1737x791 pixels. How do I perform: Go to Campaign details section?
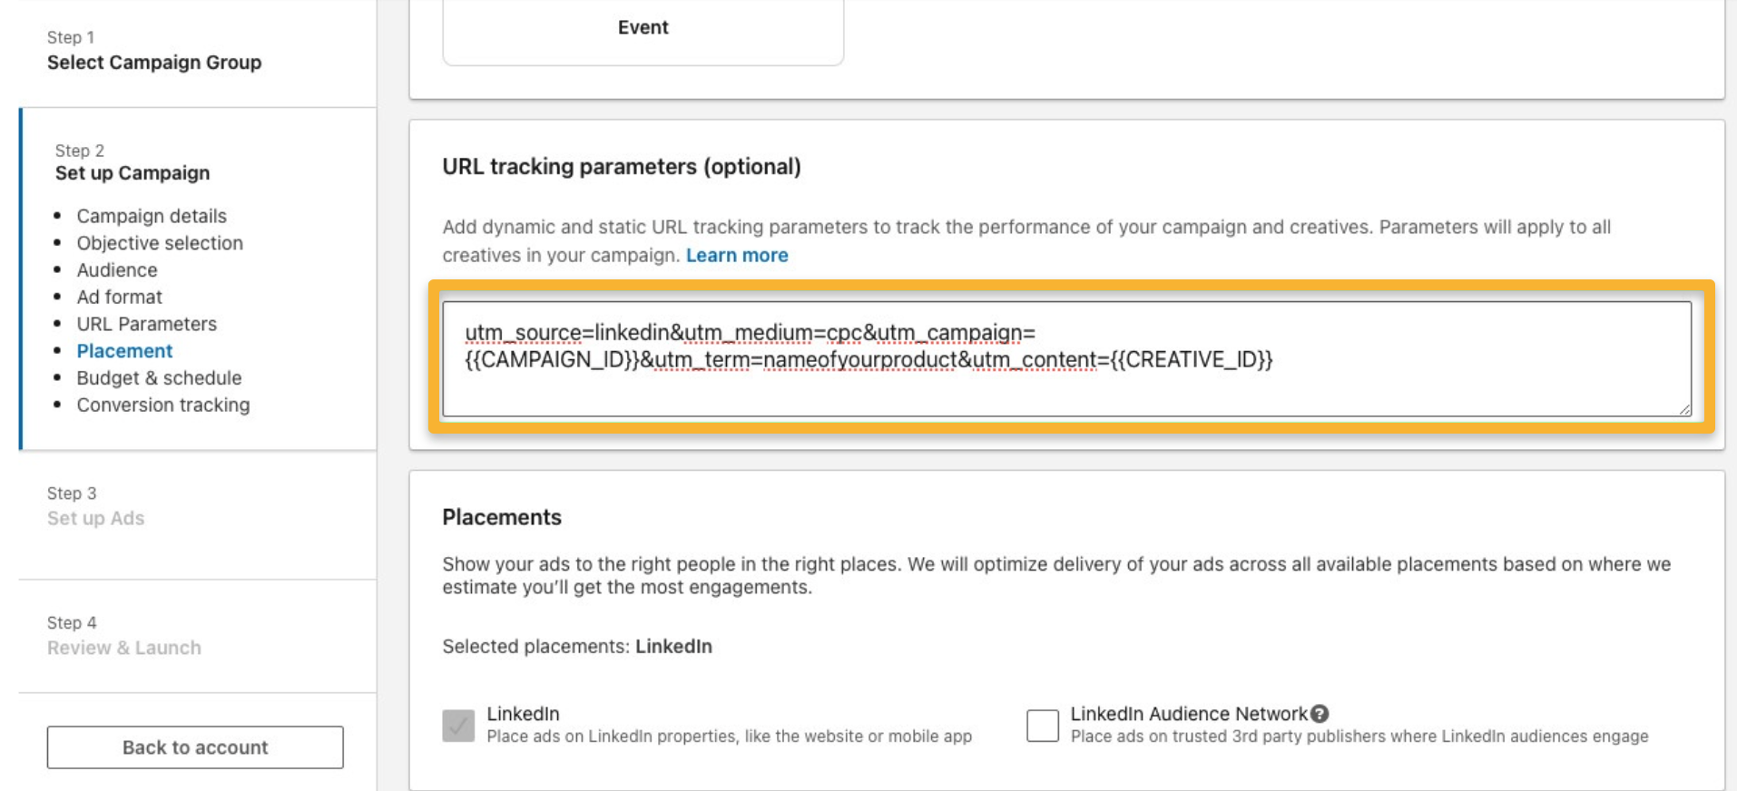(x=152, y=216)
